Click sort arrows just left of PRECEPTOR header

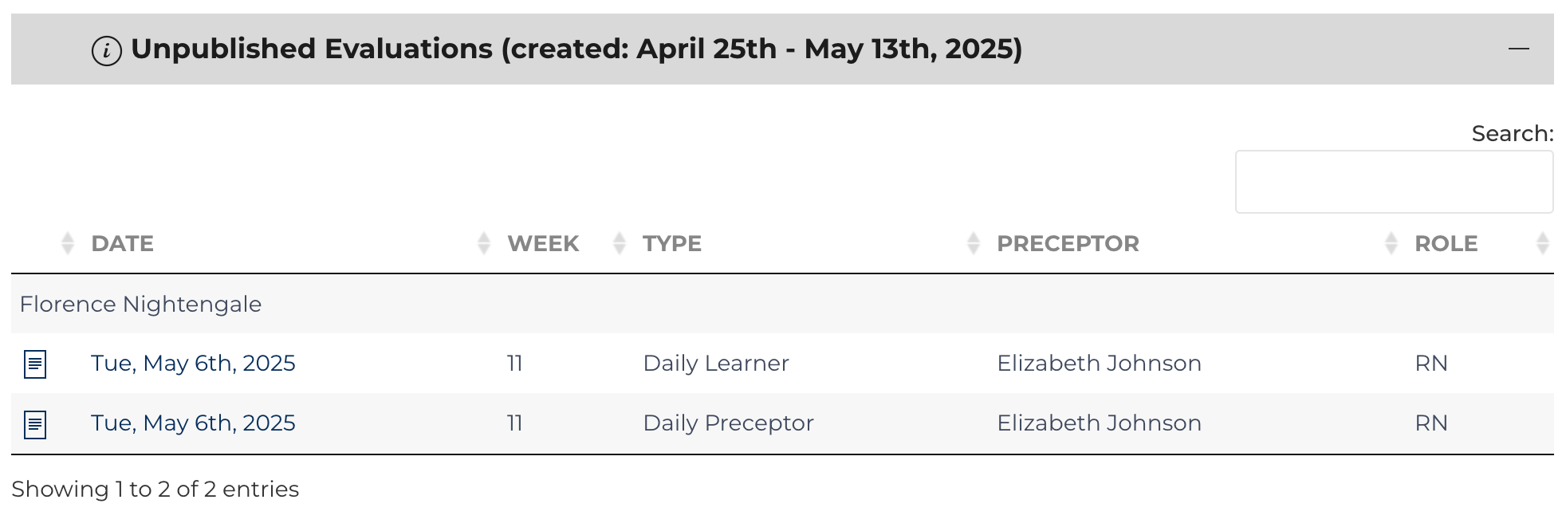[973, 243]
